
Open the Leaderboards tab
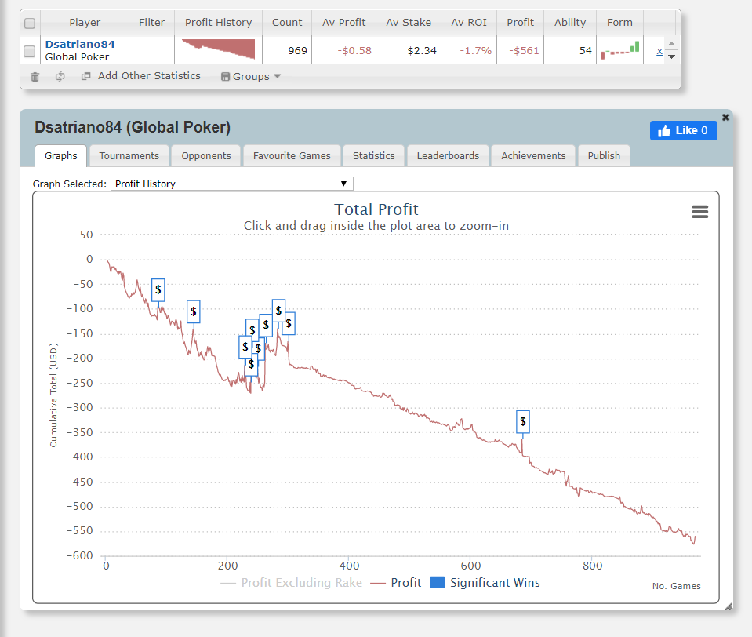(448, 156)
